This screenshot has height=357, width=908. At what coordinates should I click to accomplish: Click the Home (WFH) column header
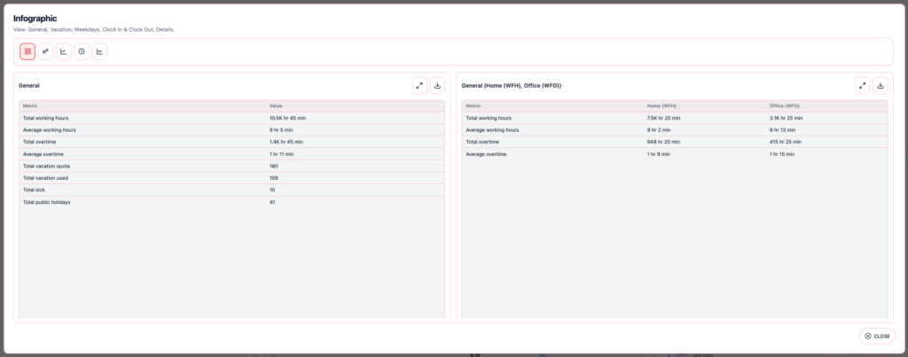pyautogui.click(x=662, y=106)
